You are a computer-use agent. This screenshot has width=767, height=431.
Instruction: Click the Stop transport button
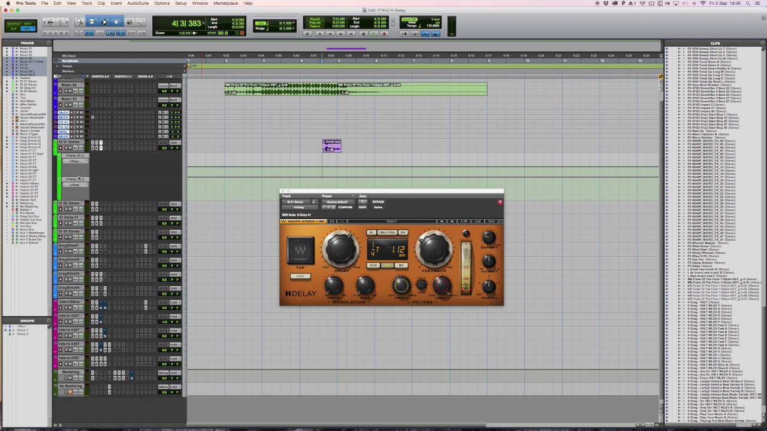(x=363, y=34)
